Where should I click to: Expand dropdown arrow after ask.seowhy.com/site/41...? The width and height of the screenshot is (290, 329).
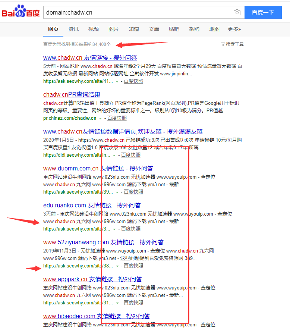[117, 82]
